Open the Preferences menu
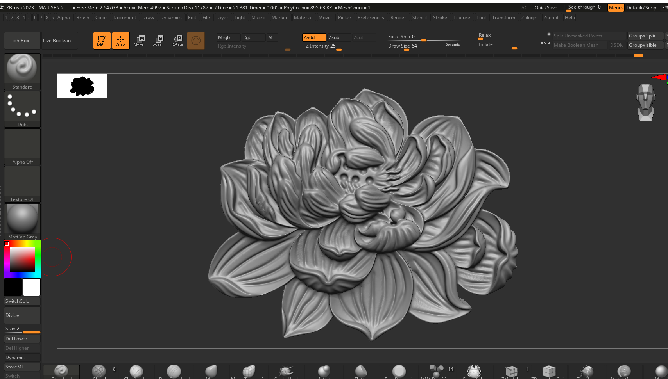Image resolution: width=668 pixels, height=379 pixels. click(x=371, y=18)
